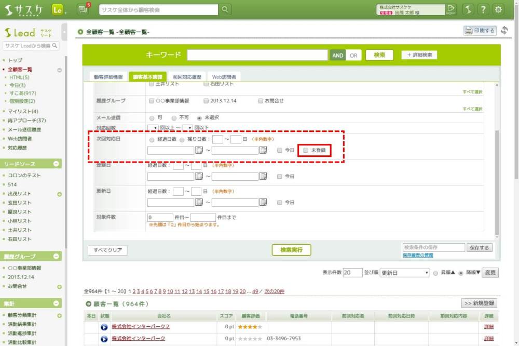Open the 対応回数 minimum count dropdown
519x346 pixels.
(x=153, y=128)
